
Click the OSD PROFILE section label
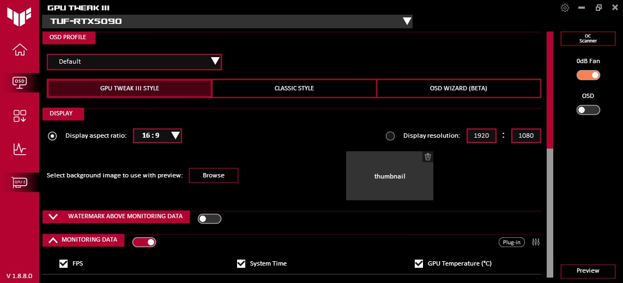tap(69, 38)
